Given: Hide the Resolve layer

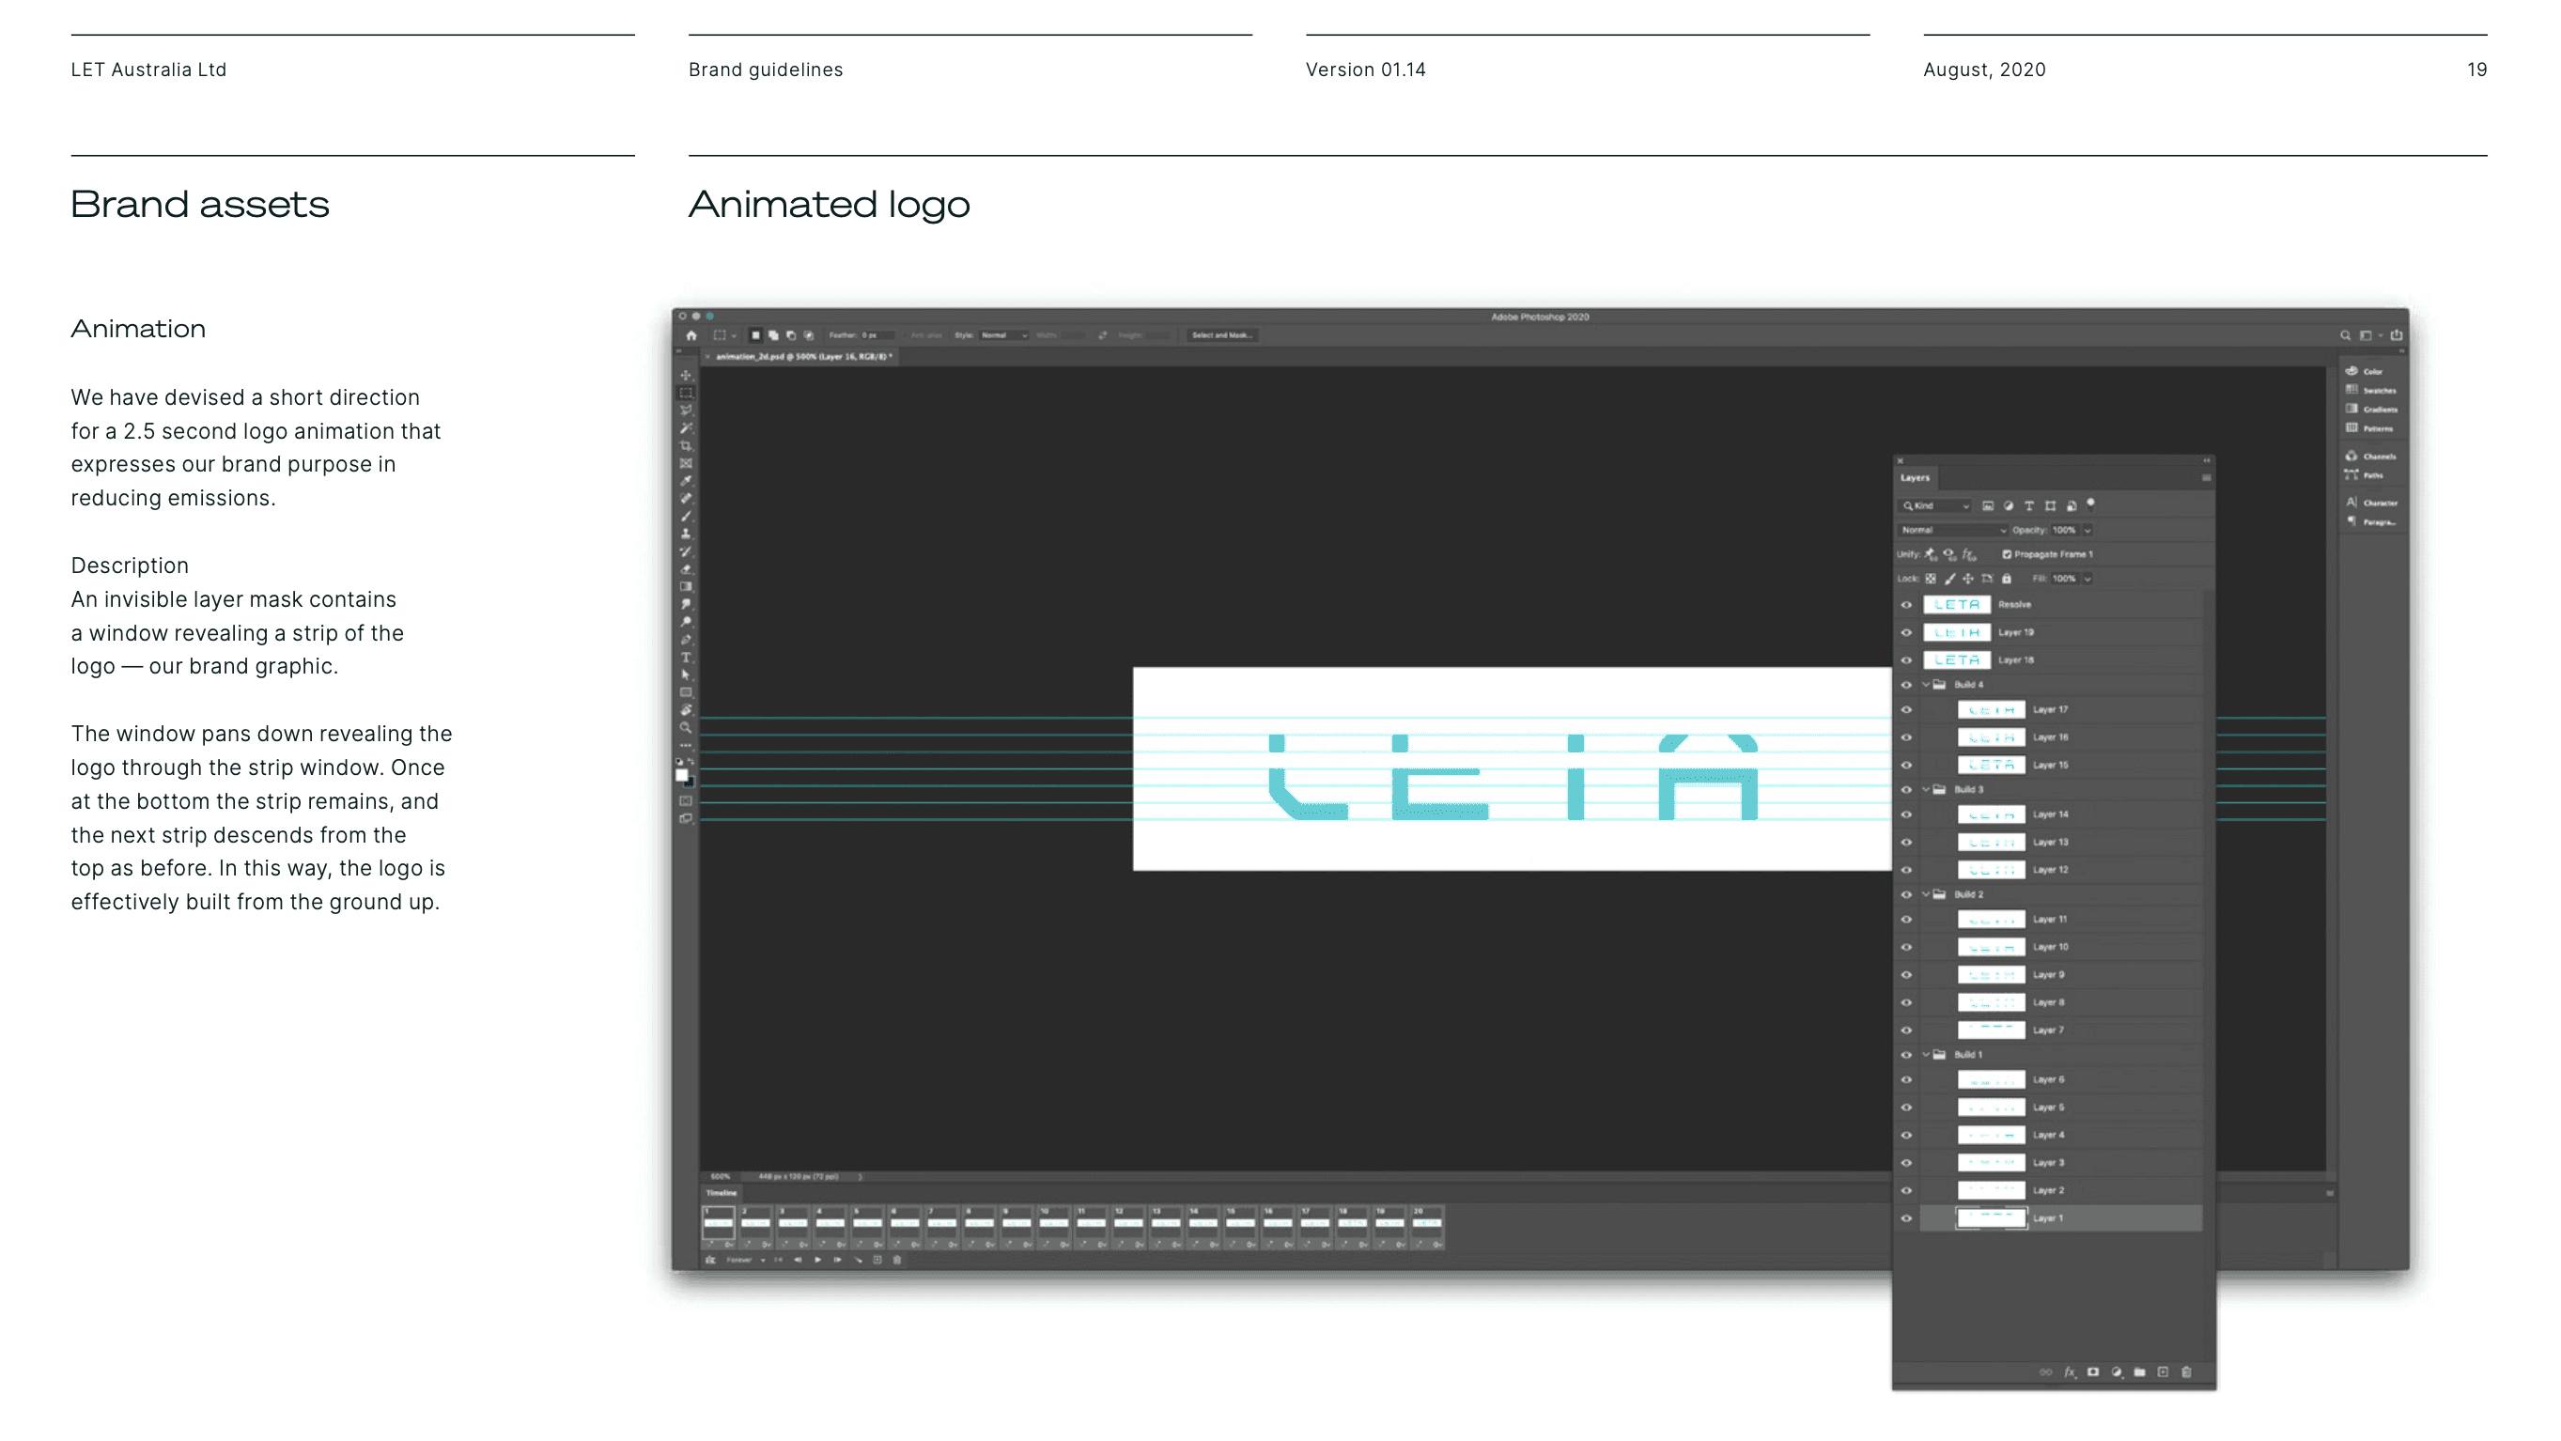Looking at the screenshot, I should pyautogui.click(x=1906, y=604).
